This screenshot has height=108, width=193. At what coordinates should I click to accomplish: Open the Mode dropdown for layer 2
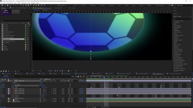pos(55,89)
